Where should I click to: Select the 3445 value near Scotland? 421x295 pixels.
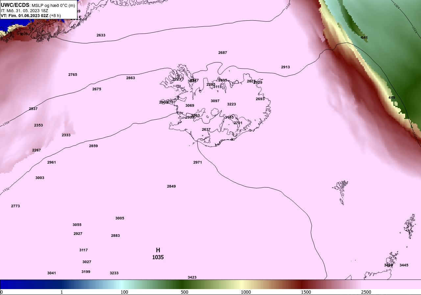click(x=404, y=265)
